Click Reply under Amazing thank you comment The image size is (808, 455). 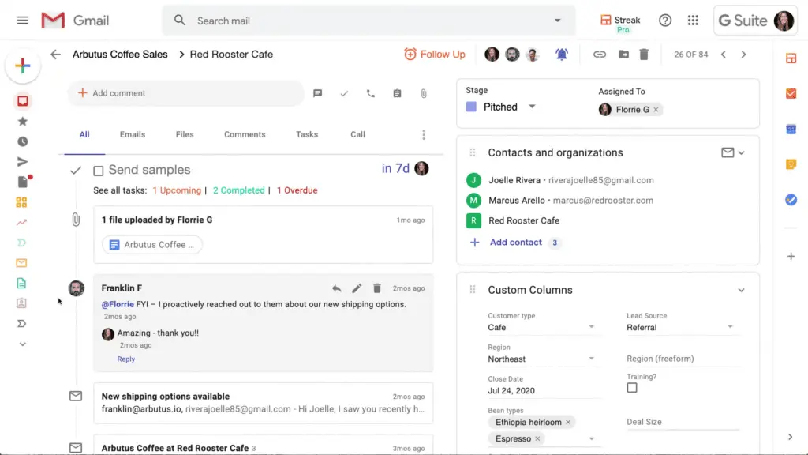click(125, 359)
